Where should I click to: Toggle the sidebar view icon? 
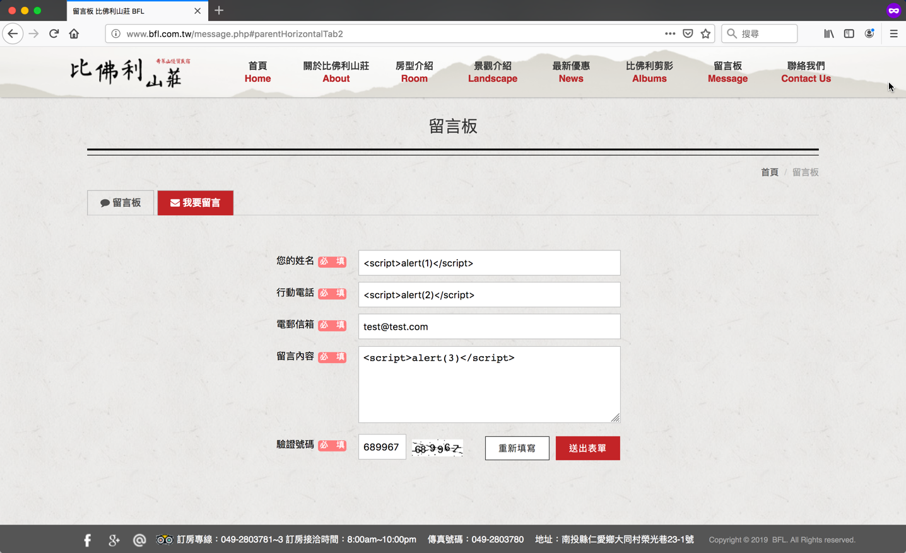tap(849, 33)
